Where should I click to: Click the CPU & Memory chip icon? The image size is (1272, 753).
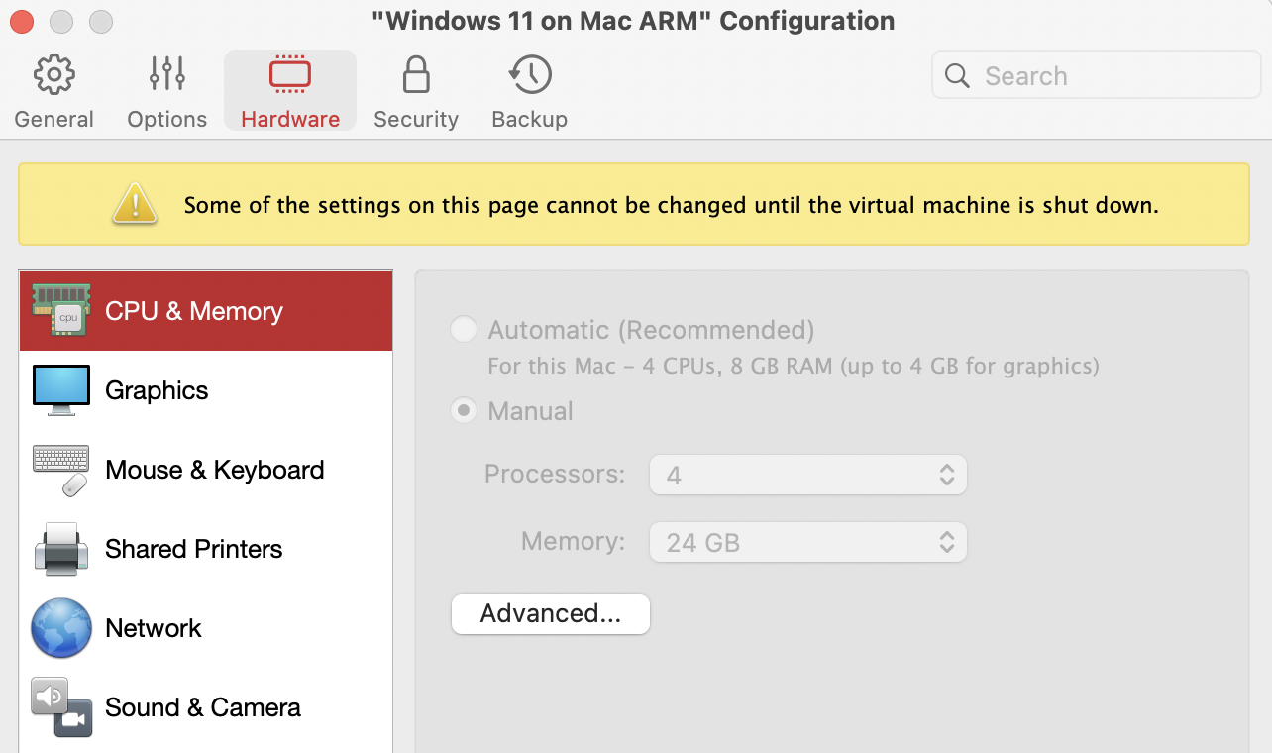pos(61,311)
